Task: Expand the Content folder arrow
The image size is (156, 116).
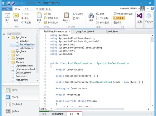Action: pos(8,59)
